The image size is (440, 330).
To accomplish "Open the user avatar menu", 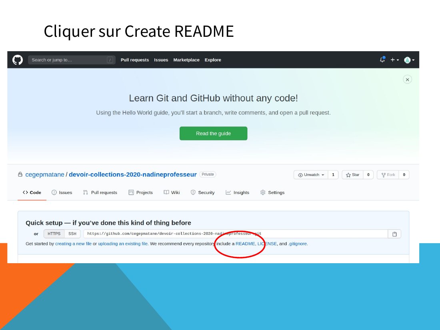I will pos(409,60).
